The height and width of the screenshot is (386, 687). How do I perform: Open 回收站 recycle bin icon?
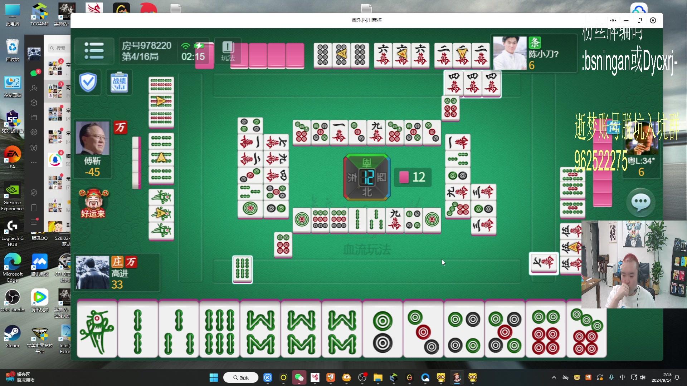tap(13, 51)
